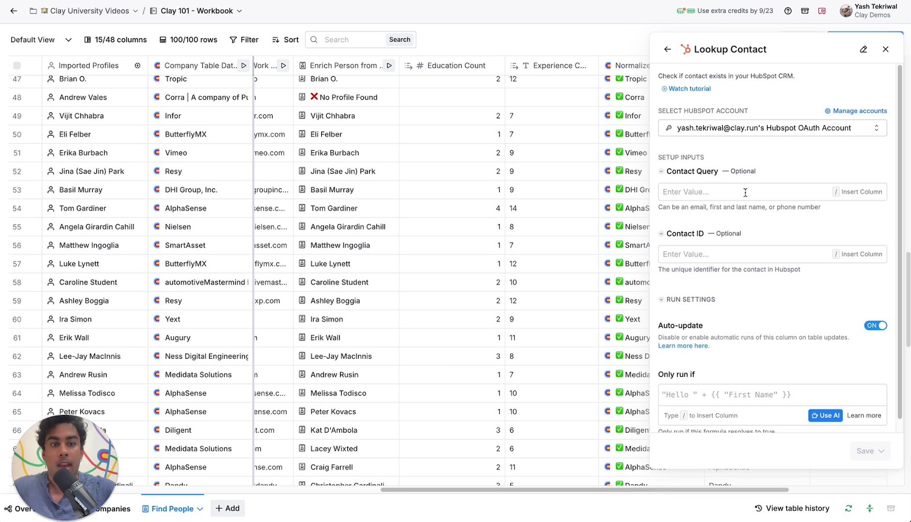Collapse the Contact Query section
The image size is (911, 522).
(x=661, y=171)
